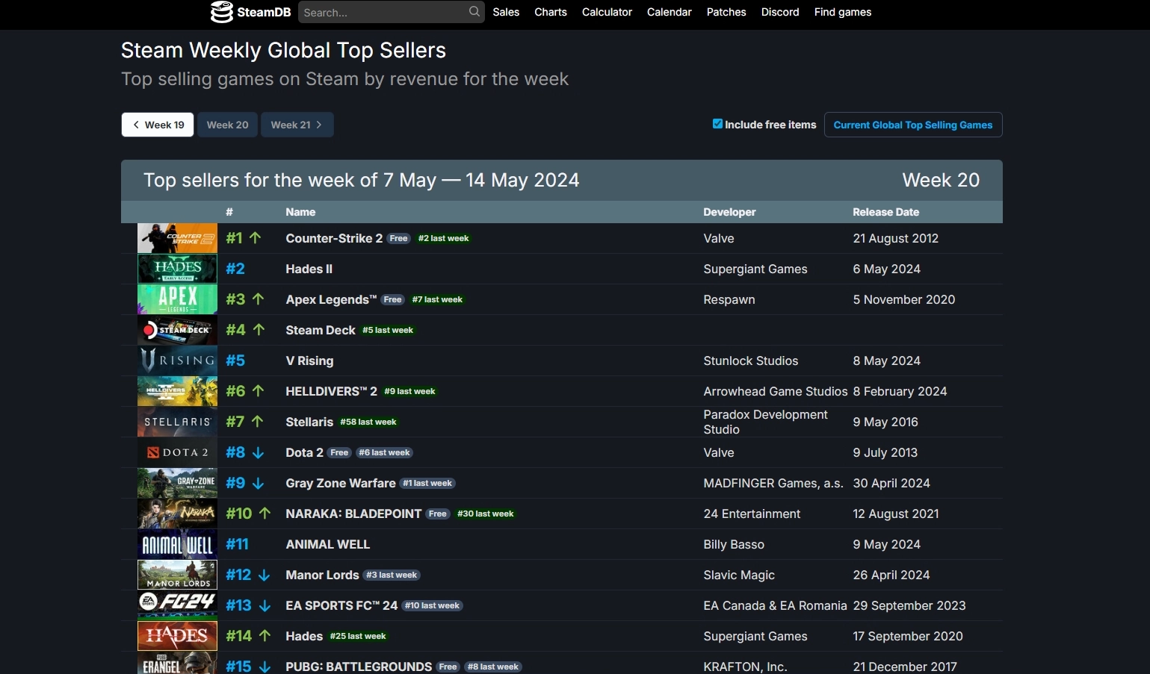Open PUBG: BATTLEGROUNDS name link

pos(359,667)
